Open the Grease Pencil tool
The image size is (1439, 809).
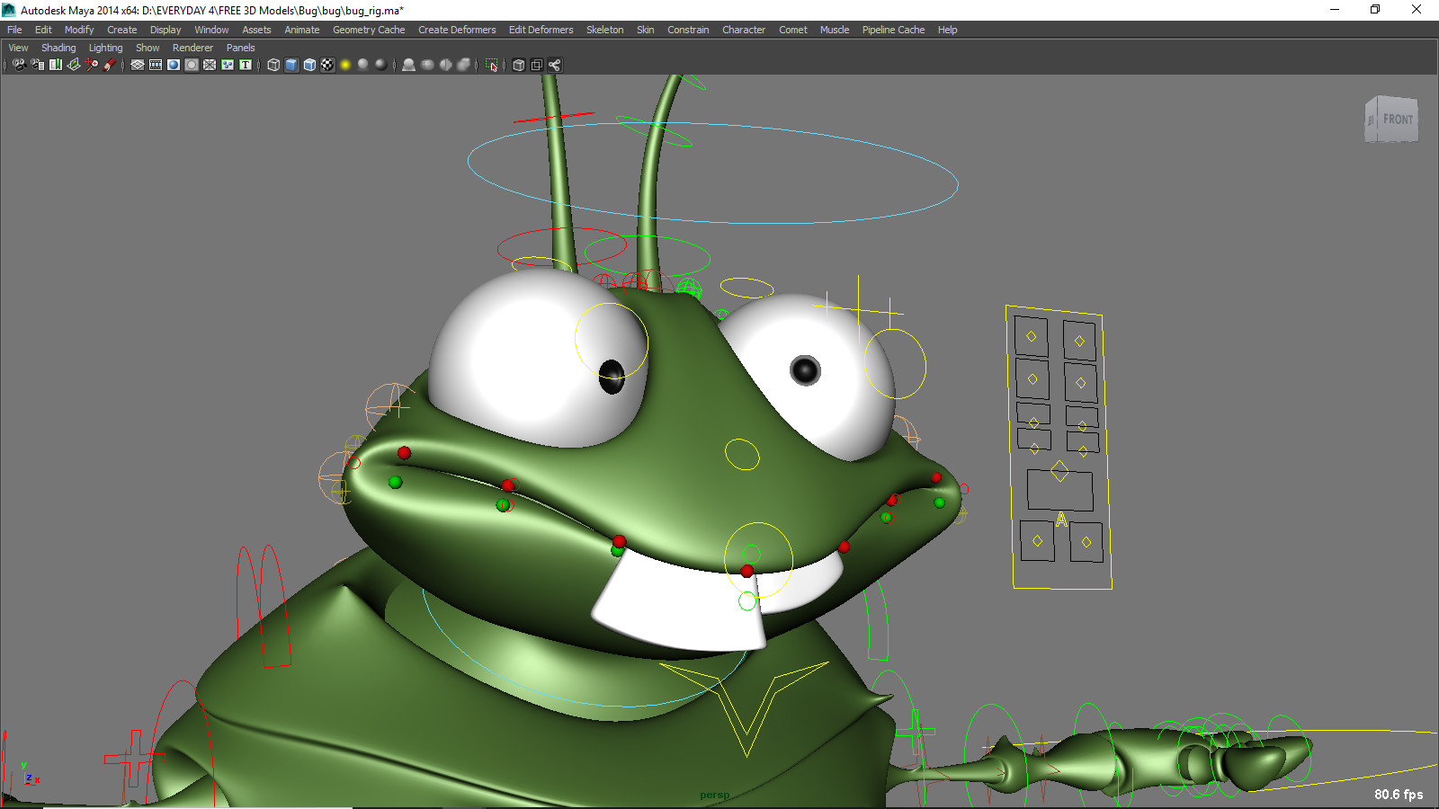pyautogui.click(x=110, y=65)
